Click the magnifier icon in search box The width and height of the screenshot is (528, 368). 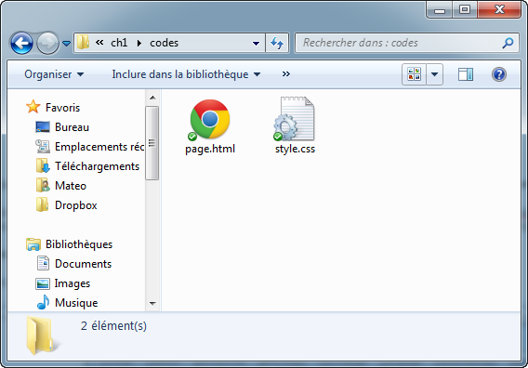tap(508, 43)
